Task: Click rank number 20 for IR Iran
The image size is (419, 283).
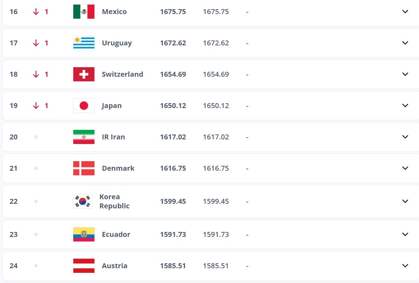Action: (x=13, y=137)
